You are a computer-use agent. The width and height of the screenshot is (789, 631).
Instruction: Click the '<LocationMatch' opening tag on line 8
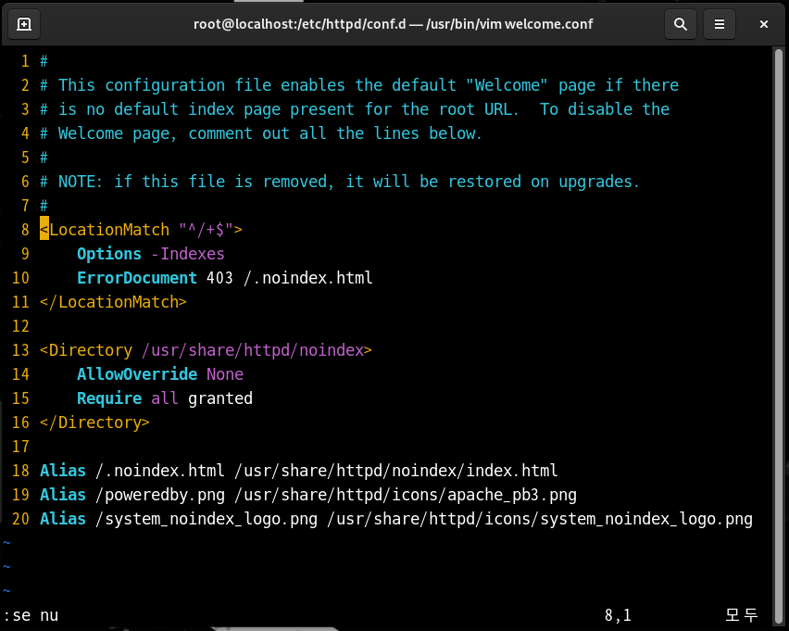click(x=105, y=230)
